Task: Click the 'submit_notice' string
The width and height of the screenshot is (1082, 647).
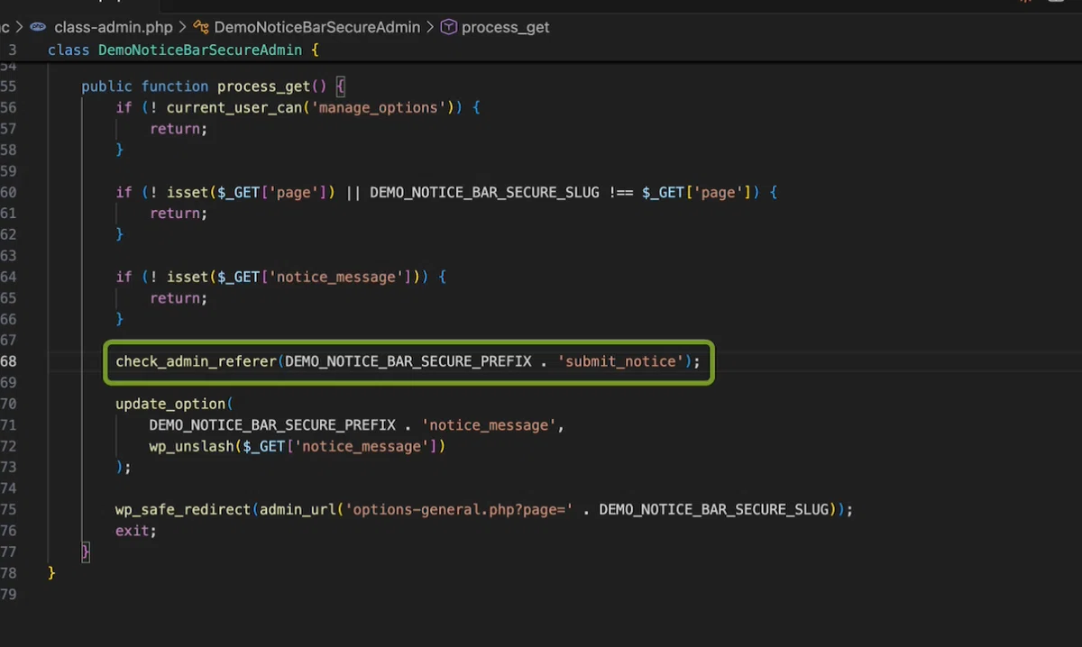Action: pyautogui.click(x=620, y=361)
